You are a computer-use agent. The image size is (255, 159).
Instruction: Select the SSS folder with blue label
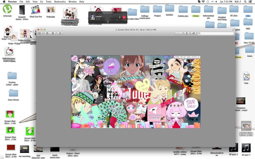(x=248, y=10)
